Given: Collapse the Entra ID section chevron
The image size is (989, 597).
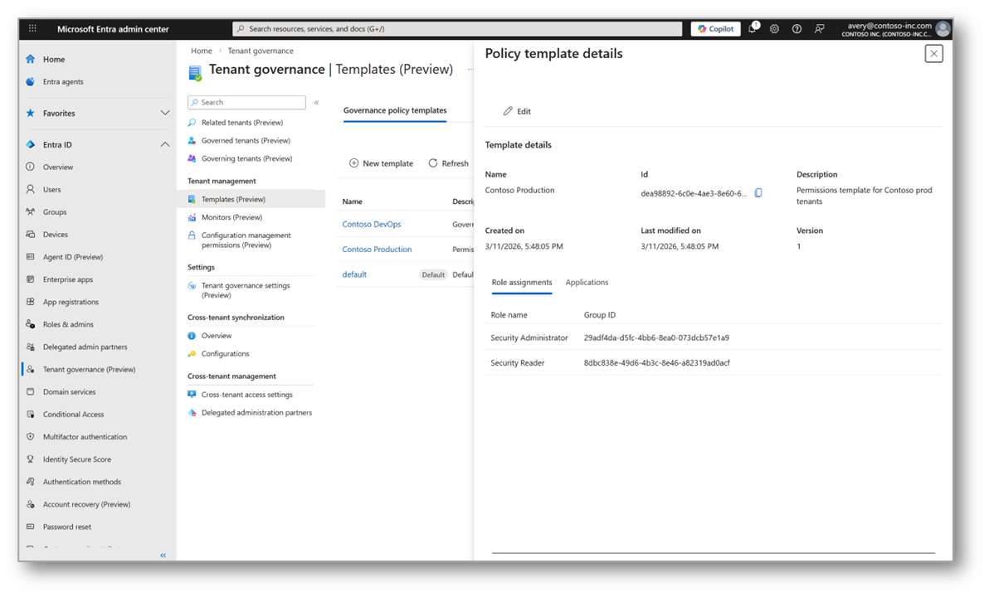Looking at the screenshot, I should 164,145.
